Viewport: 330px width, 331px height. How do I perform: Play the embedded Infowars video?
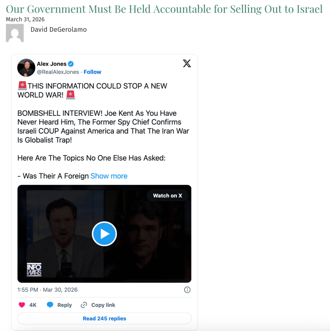pos(104,234)
